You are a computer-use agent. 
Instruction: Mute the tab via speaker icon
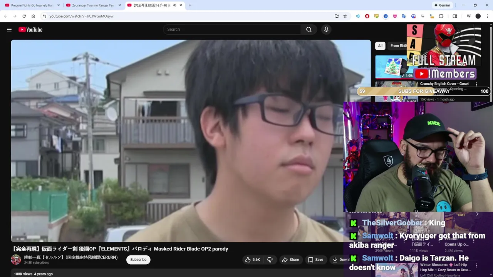point(174,5)
